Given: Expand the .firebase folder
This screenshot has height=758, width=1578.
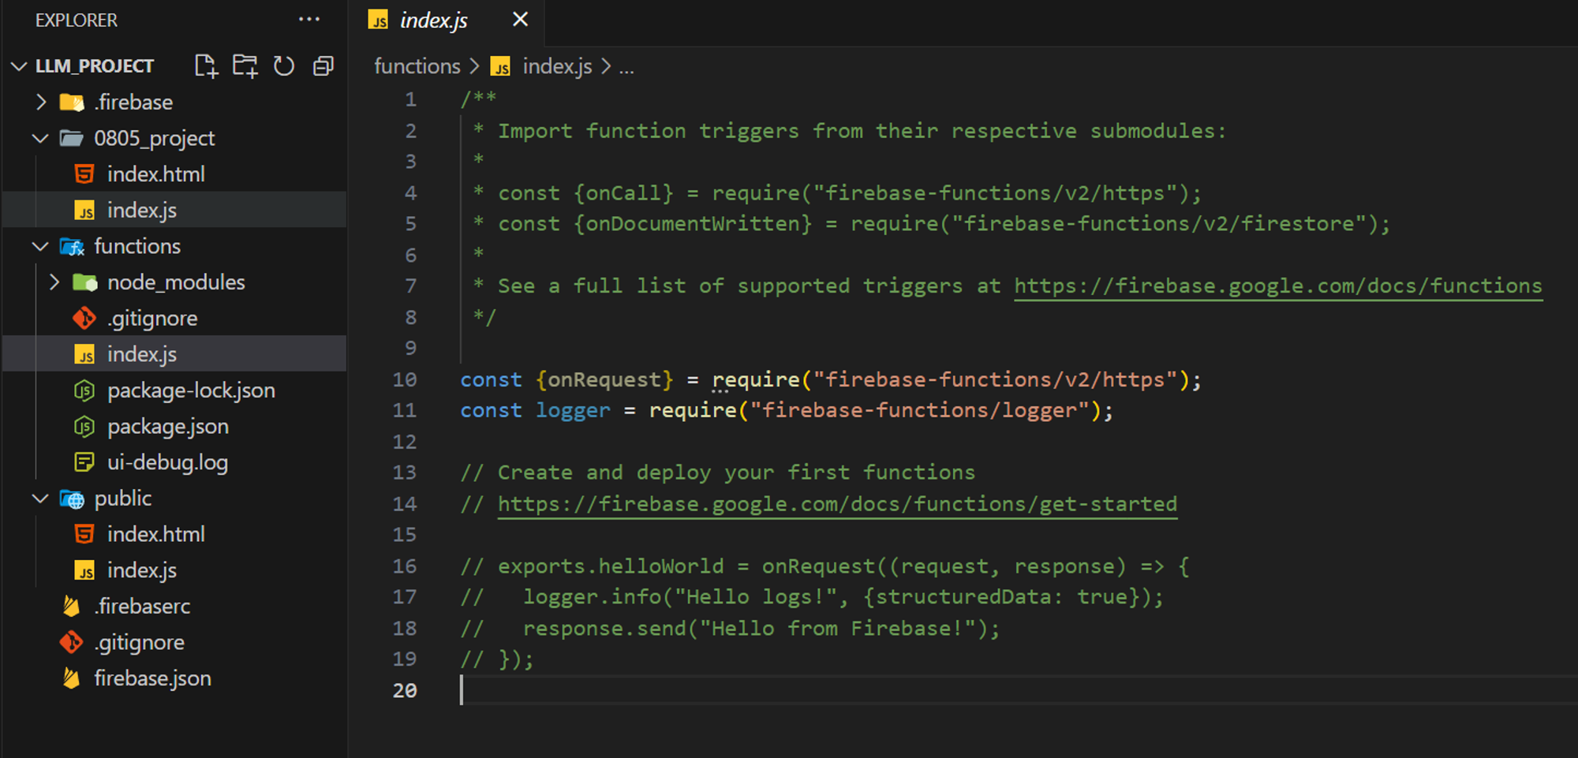Looking at the screenshot, I should click(x=41, y=103).
